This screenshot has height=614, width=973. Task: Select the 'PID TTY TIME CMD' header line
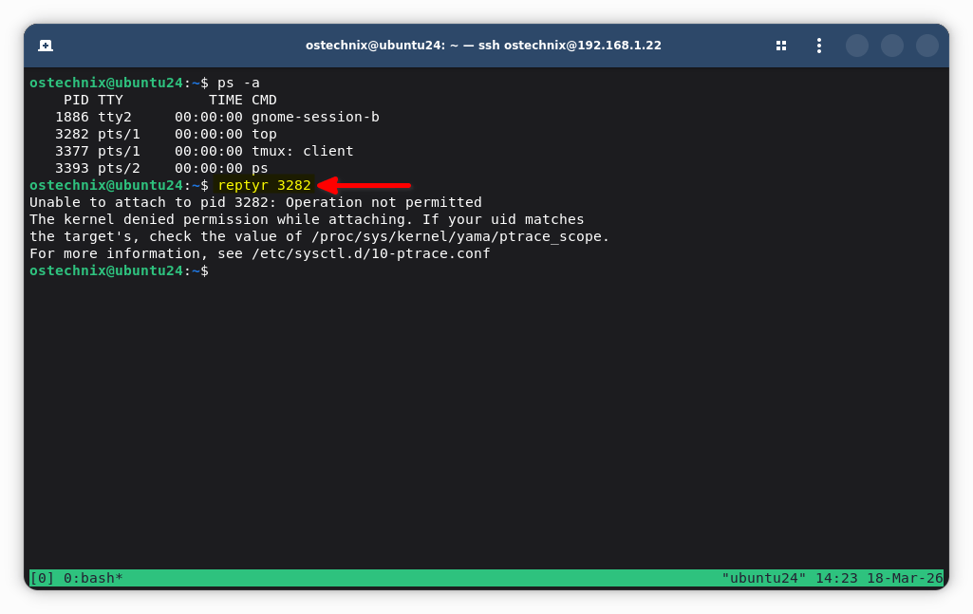[170, 100]
